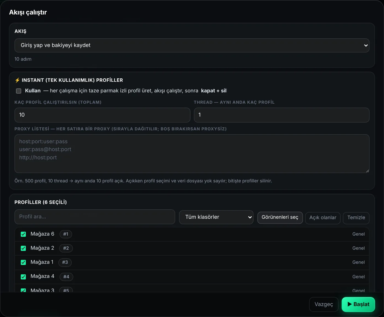This screenshot has height=317, width=384.
Task: Click the lightning bolt Instant profiles icon
Action: tap(17, 80)
